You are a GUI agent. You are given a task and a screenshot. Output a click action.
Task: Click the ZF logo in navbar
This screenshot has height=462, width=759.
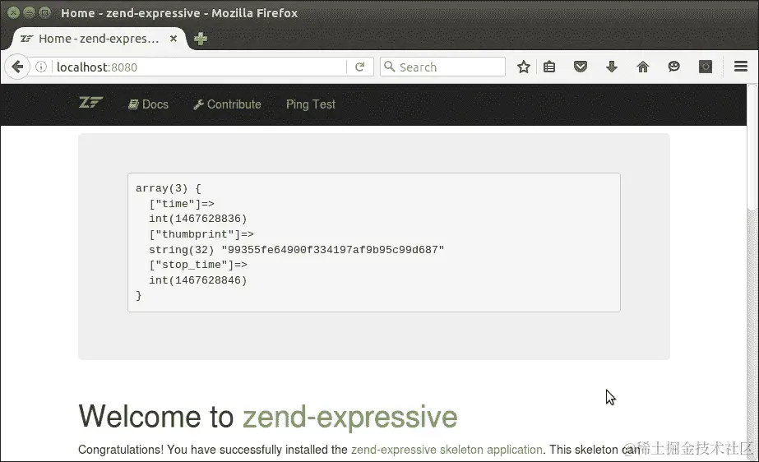point(90,102)
